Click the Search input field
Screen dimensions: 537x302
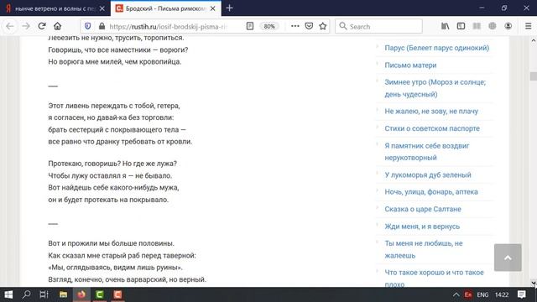coord(378,26)
